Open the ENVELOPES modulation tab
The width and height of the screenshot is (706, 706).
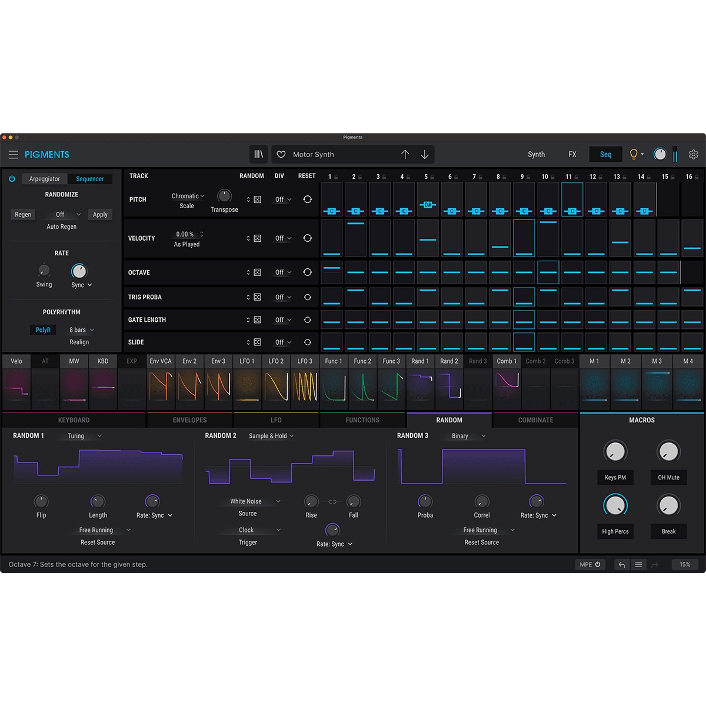click(190, 420)
